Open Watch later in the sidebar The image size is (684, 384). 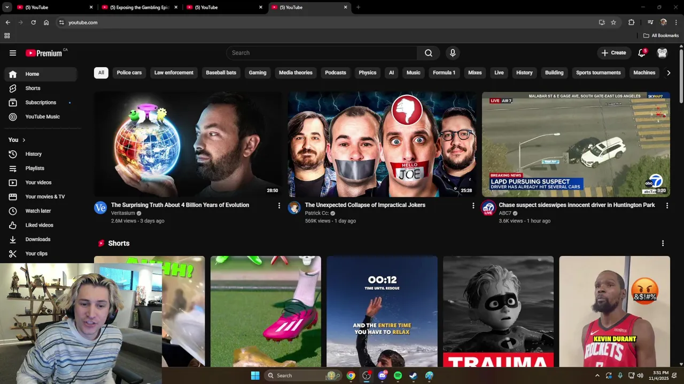41,211
